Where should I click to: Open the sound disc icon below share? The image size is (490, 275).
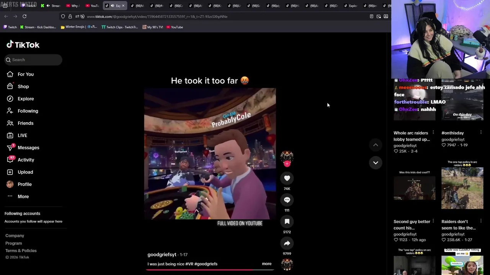(x=287, y=264)
